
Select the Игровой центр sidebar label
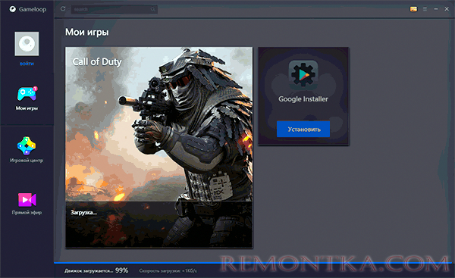click(x=27, y=161)
